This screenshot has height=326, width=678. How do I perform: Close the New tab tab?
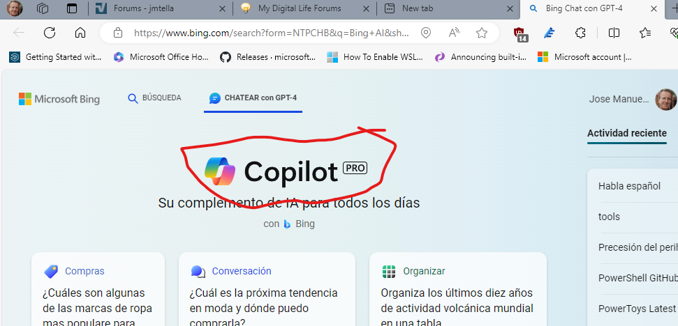pyautogui.click(x=510, y=8)
